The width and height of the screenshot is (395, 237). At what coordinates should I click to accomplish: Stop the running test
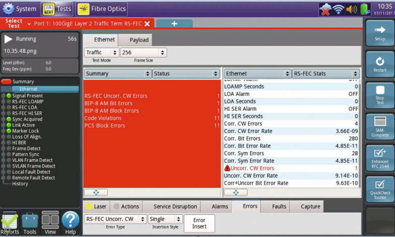[380, 95]
